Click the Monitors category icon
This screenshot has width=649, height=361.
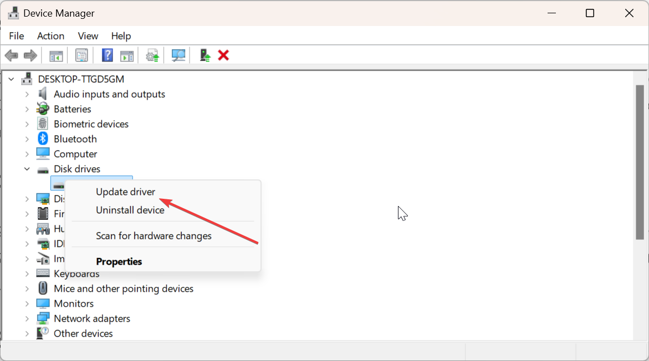[x=43, y=303]
